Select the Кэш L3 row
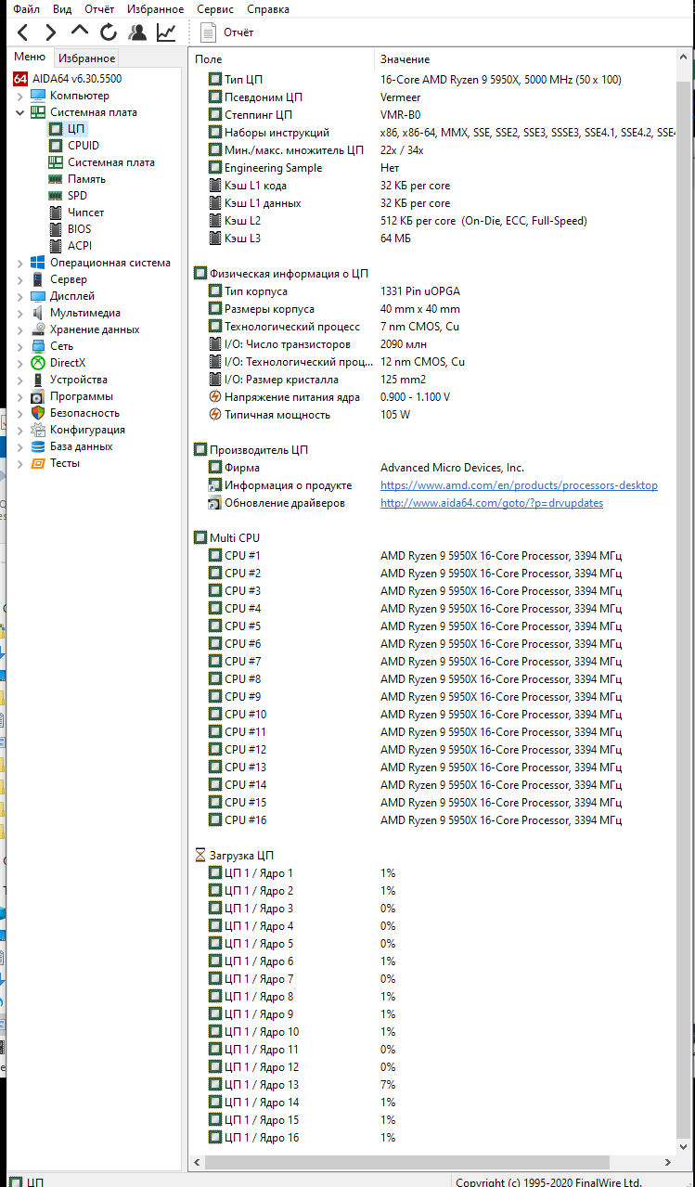Image resolution: width=695 pixels, height=1187 pixels. pyautogui.click(x=432, y=239)
